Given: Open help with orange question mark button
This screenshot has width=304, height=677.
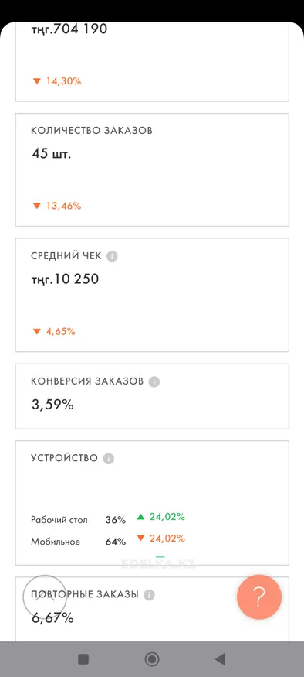Looking at the screenshot, I should point(259,597).
